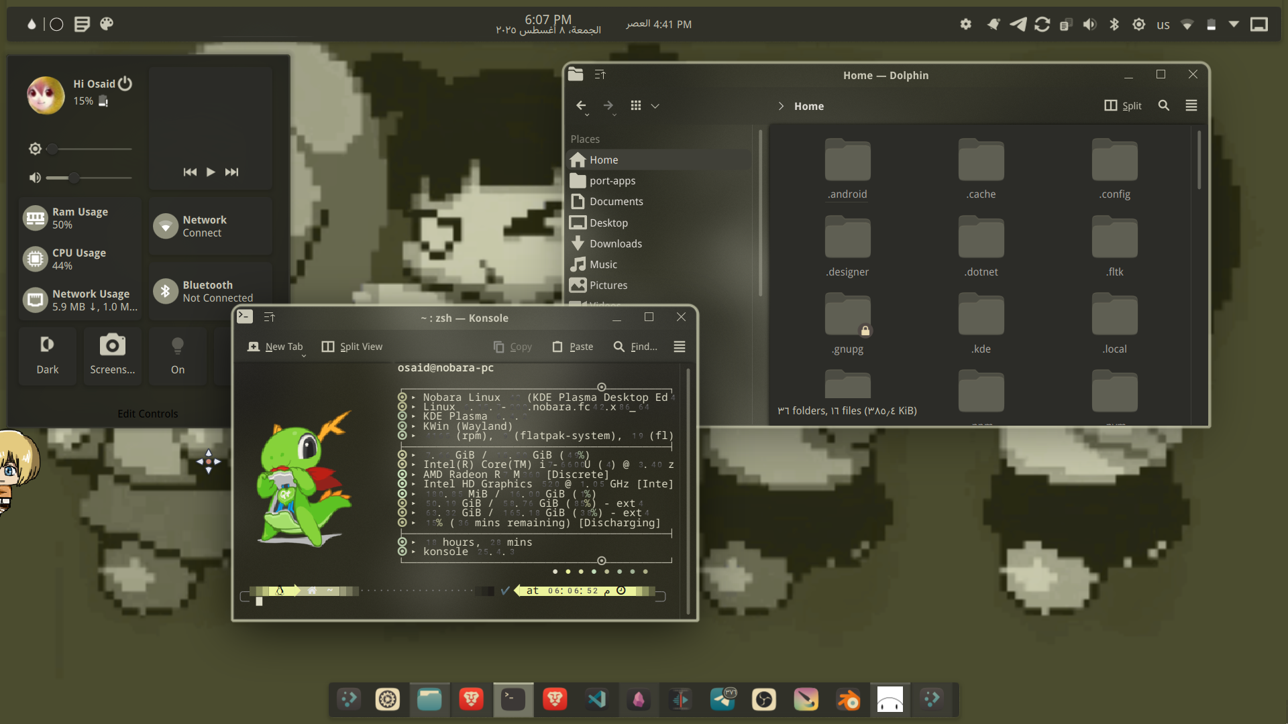This screenshot has width=1288, height=724.
Task: Open Find in Konsole toolbar
Action: (x=635, y=347)
